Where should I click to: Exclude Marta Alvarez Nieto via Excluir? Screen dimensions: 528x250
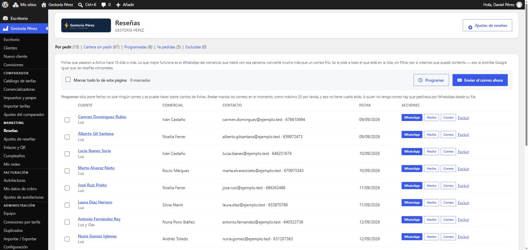click(x=463, y=169)
